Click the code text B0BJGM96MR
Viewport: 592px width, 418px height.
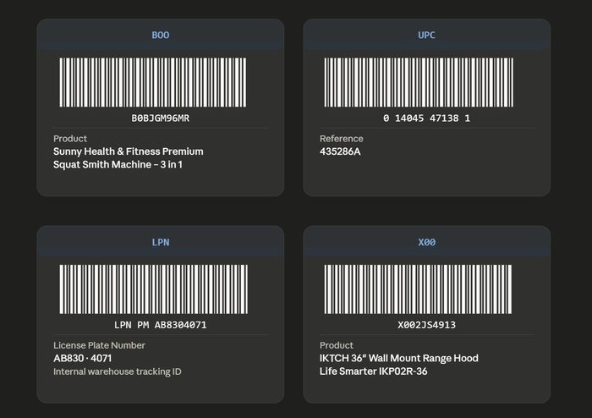[161, 118]
